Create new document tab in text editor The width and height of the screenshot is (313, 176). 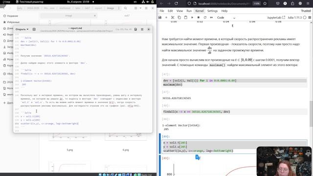(34, 29)
